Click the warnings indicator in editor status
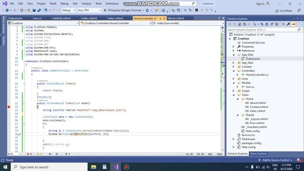 pos(39,154)
